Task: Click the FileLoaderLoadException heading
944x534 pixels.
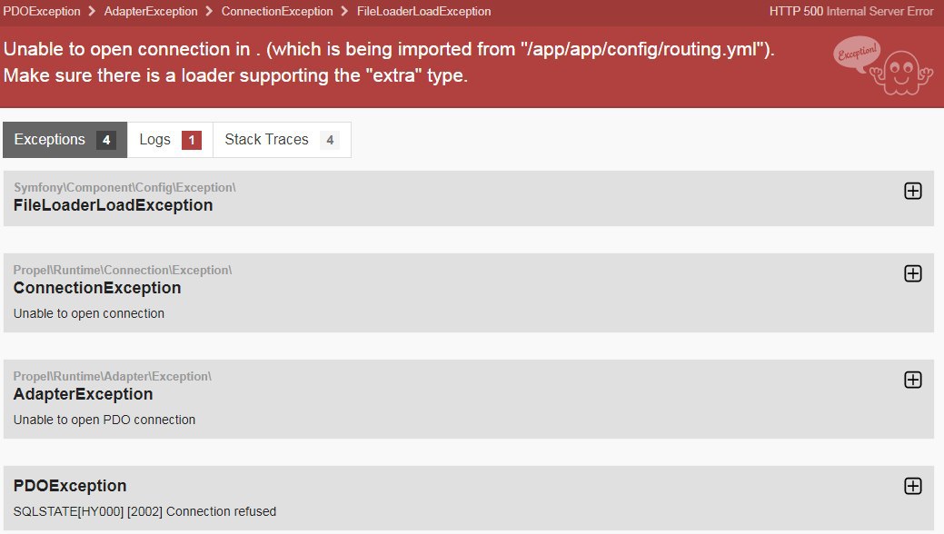Action: 114,205
